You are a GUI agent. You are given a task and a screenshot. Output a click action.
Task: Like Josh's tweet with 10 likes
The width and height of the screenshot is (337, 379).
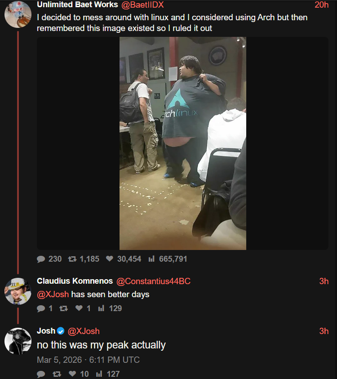tap(72, 374)
